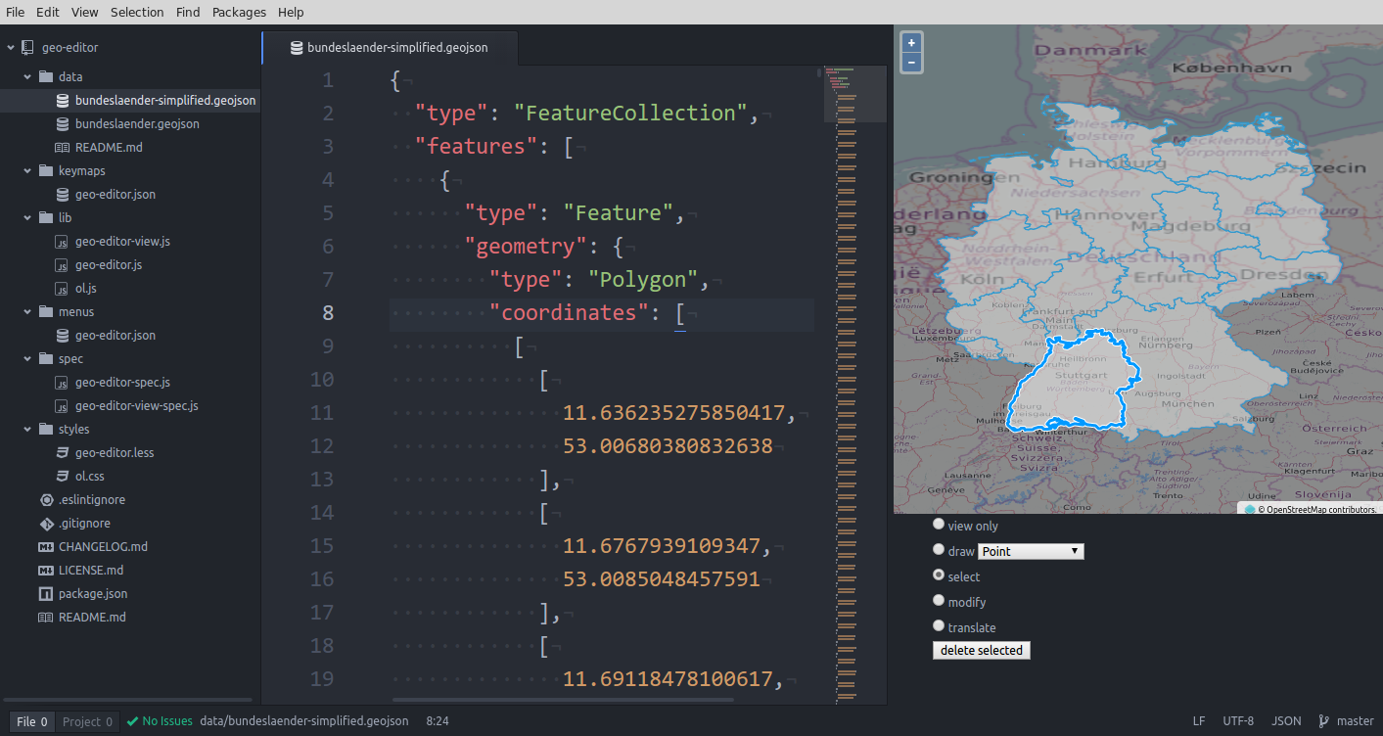Switch to the translate radio button
The image size is (1383, 736).
pos(939,626)
